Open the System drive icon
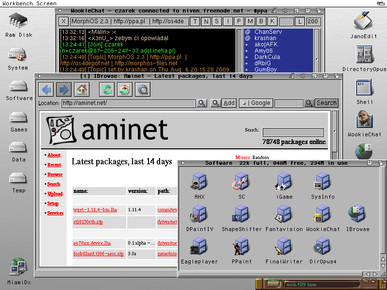 tap(17, 55)
